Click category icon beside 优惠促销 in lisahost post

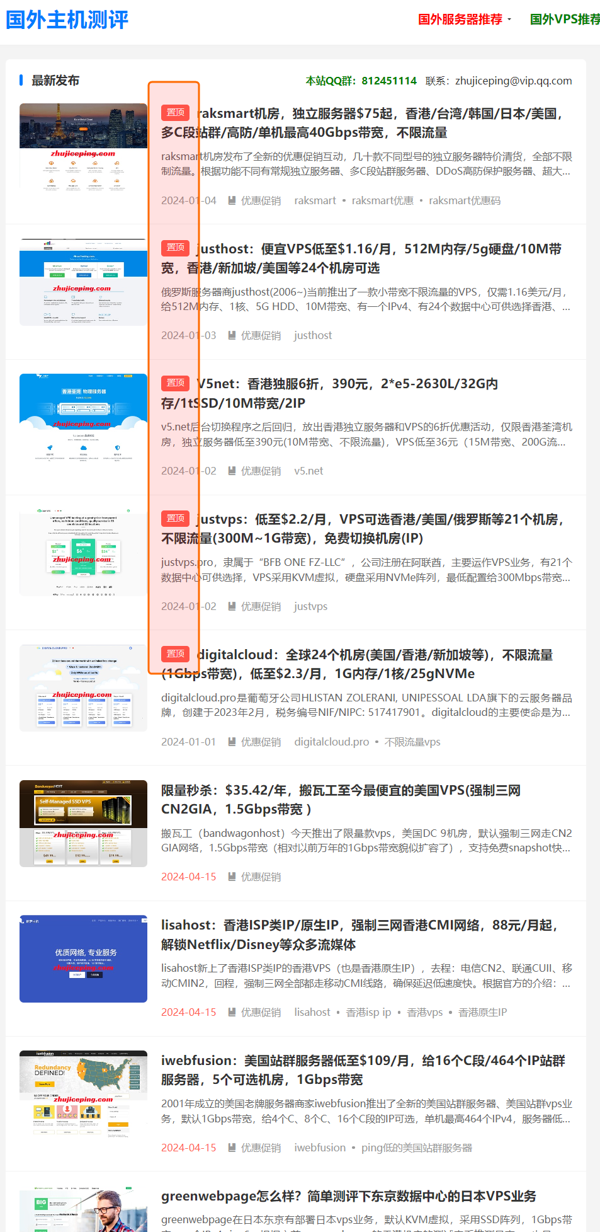tap(232, 1012)
